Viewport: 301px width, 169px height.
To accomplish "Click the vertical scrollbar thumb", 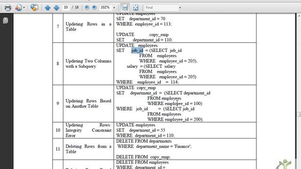I will pos(299,115).
